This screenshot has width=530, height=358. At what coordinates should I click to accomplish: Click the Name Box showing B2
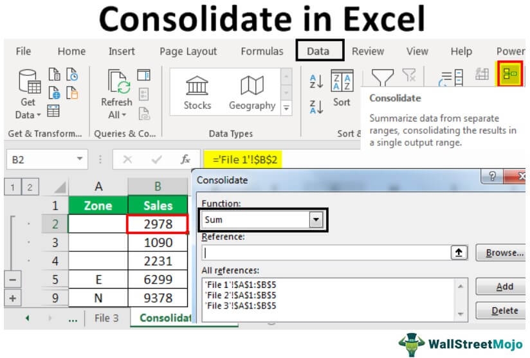click(47, 159)
